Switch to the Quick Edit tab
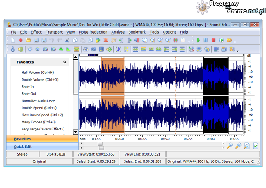This screenshot has height=188, width=266. pos(22,146)
